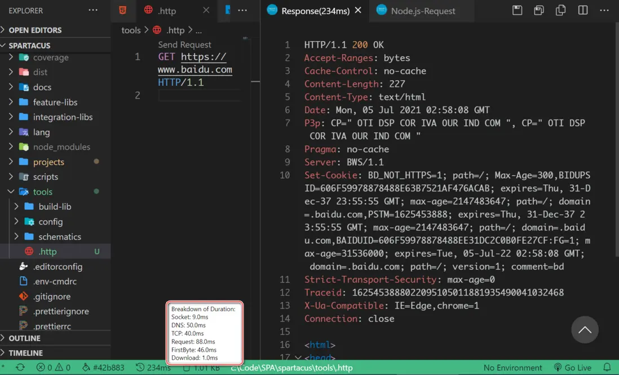Expand the node_modules folder
619x375 pixels.
pyautogui.click(x=55, y=147)
